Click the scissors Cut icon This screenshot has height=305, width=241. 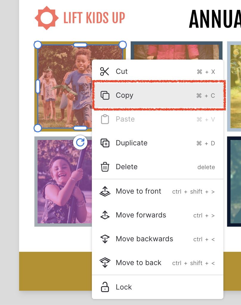105,71
